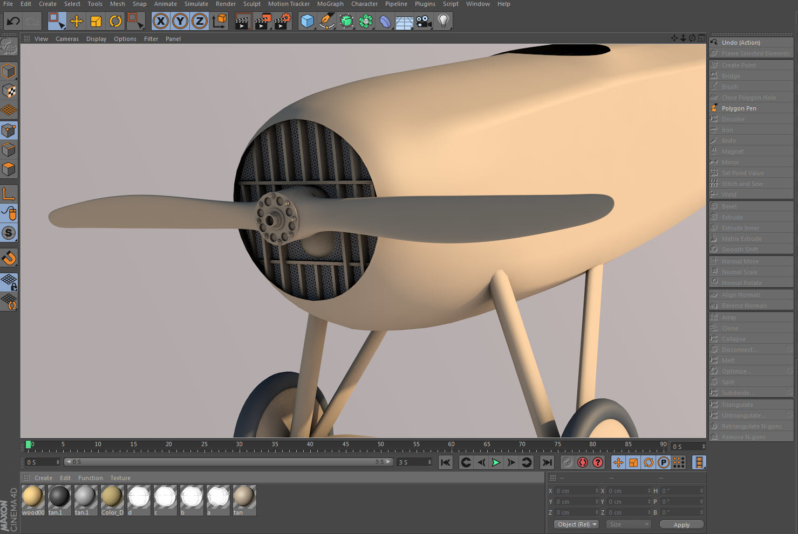Viewport: 798px width, 534px height.
Task: Switch to Texture mode checkered cube
Action: pos(9,91)
